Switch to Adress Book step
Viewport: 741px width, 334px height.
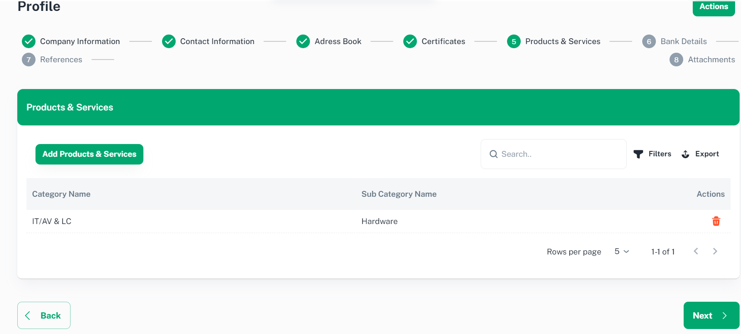(337, 41)
